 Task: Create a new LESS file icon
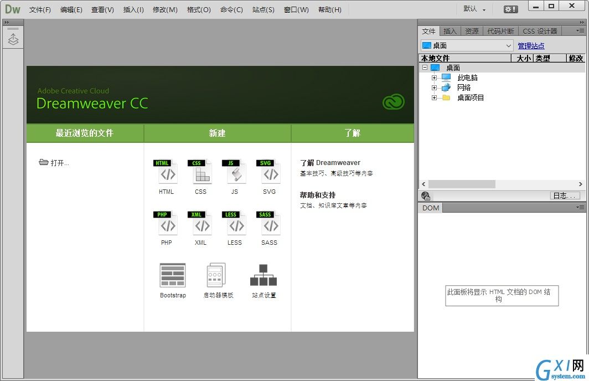point(234,223)
